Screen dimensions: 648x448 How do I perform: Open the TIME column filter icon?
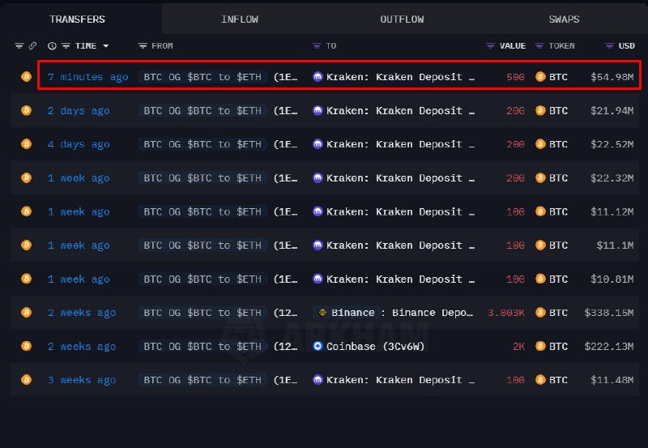pyautogui.click(x=66, y=46)
